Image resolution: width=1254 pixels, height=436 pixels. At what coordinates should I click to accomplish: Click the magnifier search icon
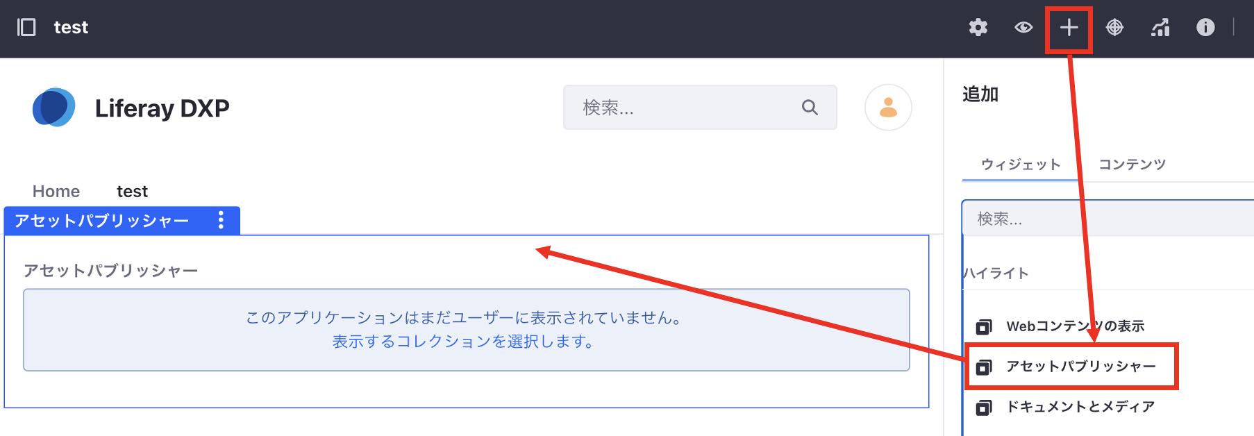point(810,108)
